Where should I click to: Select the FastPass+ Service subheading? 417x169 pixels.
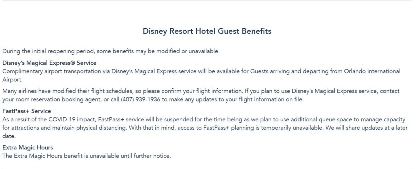pyautogui.click(x=26, y=111)
